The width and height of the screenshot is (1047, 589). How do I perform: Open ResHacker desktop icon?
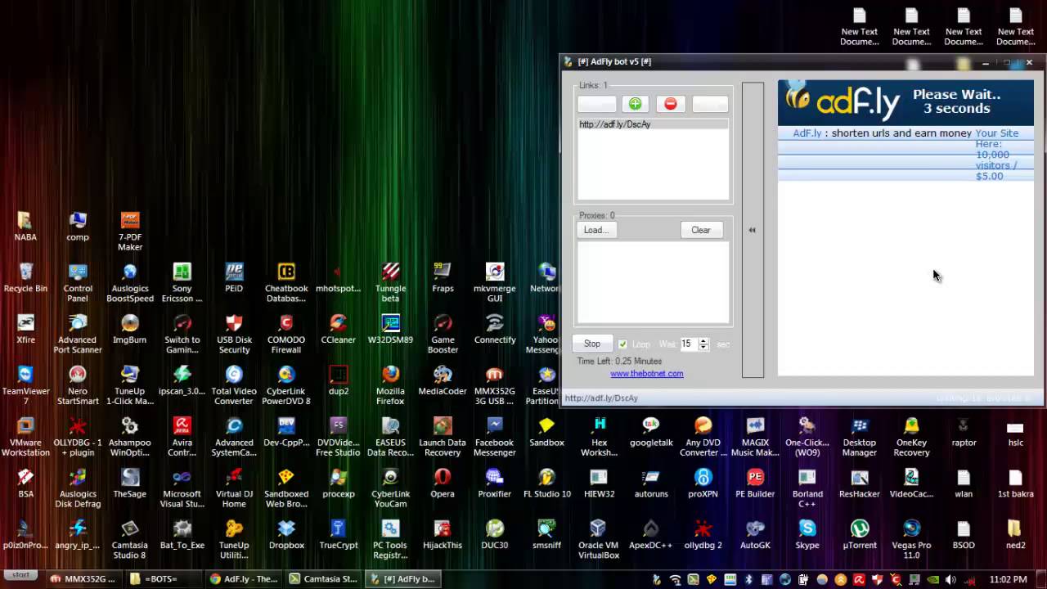coord(859,483)
